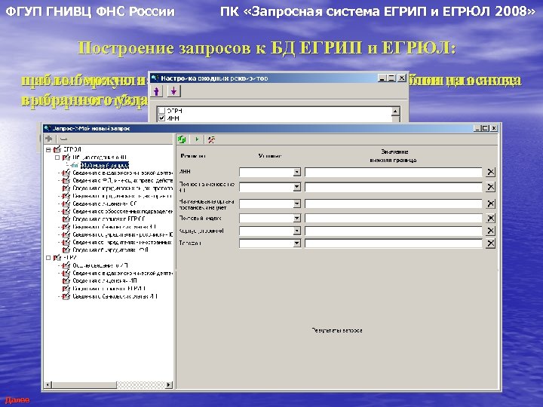Screen dimensions: 543x407
Task: Click the minus remove-query toolbar icon
Action: point(63,139)
